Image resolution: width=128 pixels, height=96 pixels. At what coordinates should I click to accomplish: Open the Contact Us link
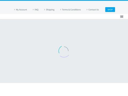point(94,10)
